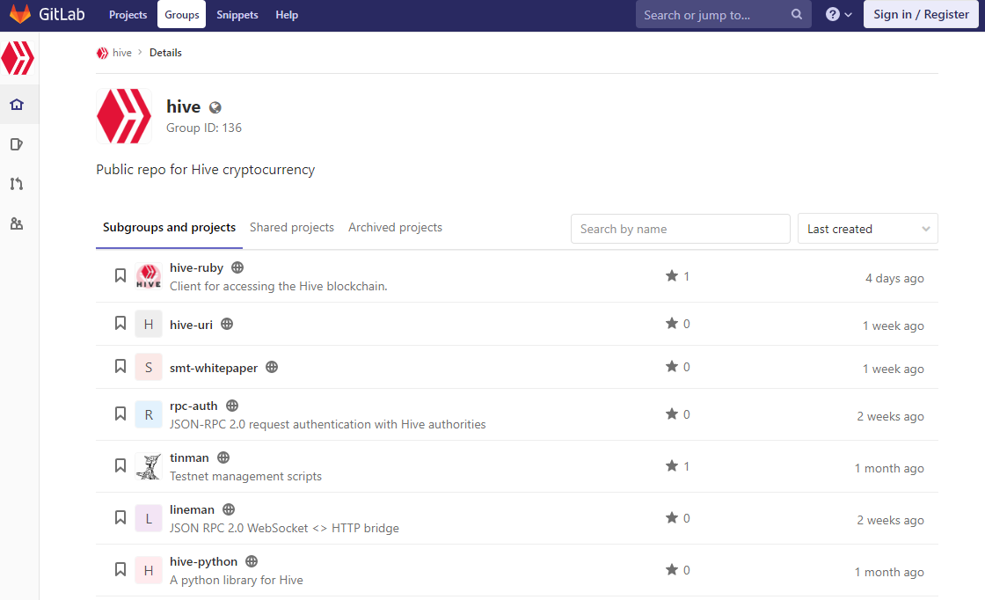Switch to Archived projects tab

pyautogui.click(x=395, y=228)
